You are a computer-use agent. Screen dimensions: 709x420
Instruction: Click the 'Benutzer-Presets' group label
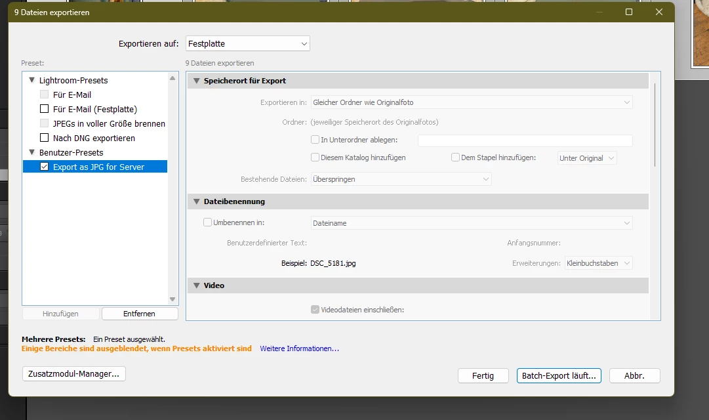coord(71,152)
